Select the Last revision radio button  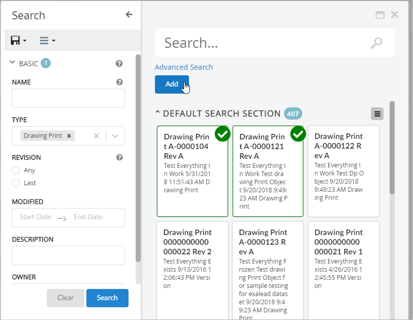point(16,183)
